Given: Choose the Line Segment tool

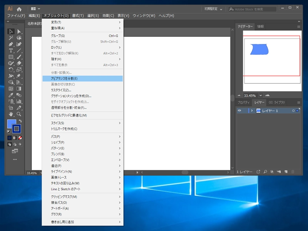Looking at the screenshot, I should pos(19,50).
